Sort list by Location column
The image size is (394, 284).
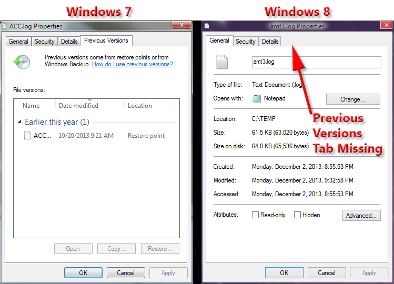coord(147,106)
